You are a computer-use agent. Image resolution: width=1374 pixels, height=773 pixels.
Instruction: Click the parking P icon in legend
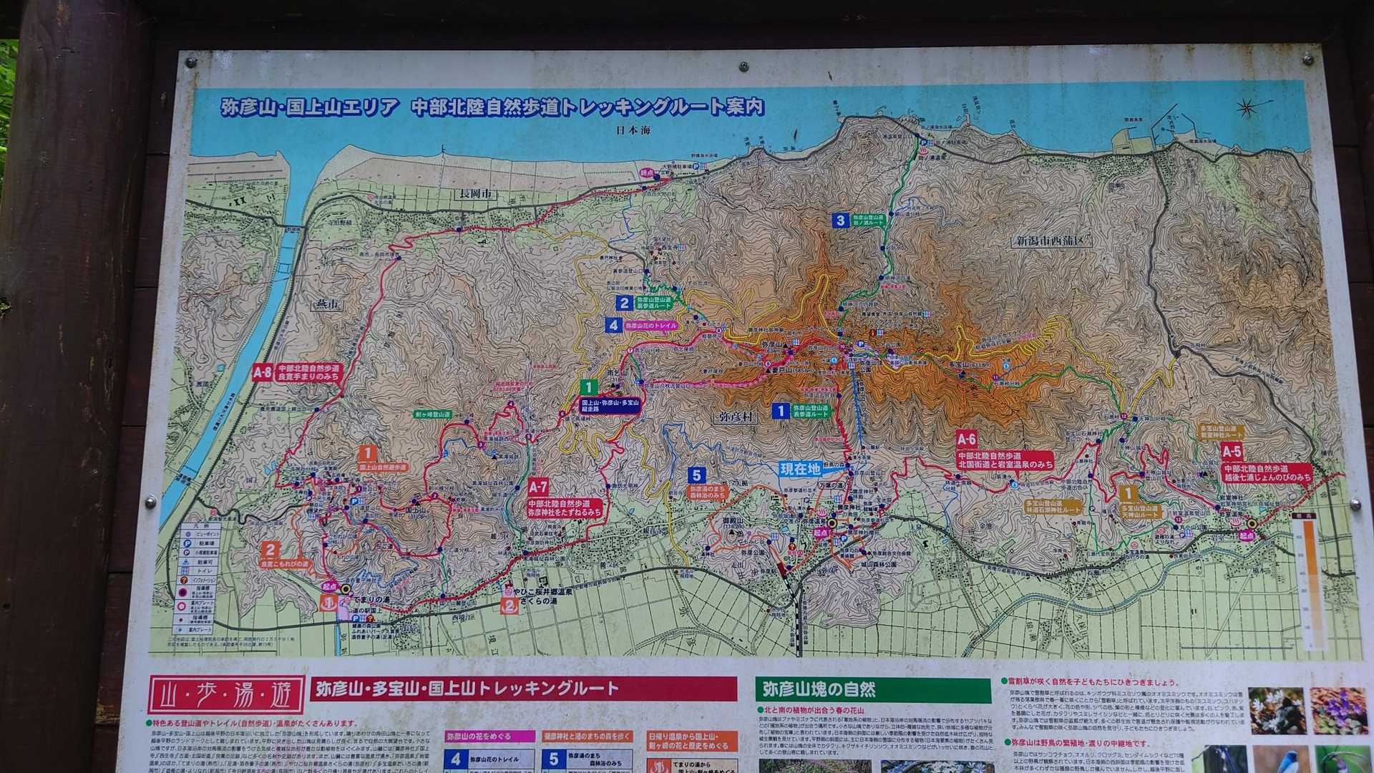click(x=187, y=543)
